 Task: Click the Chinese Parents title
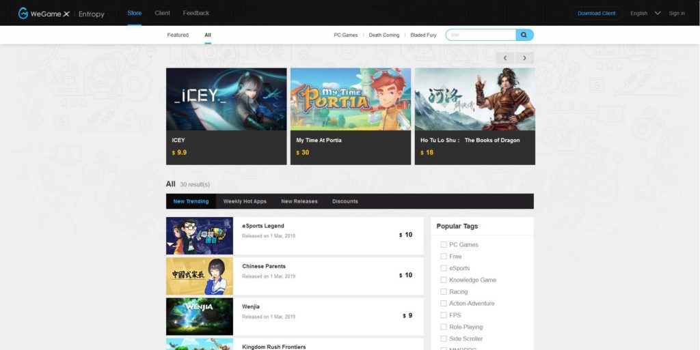[264, 266]
